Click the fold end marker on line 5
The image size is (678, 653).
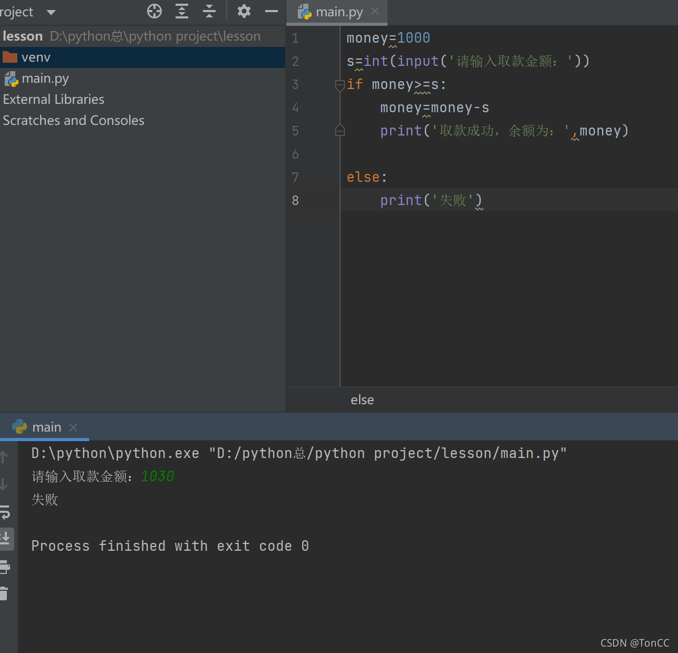coord(340,130)
